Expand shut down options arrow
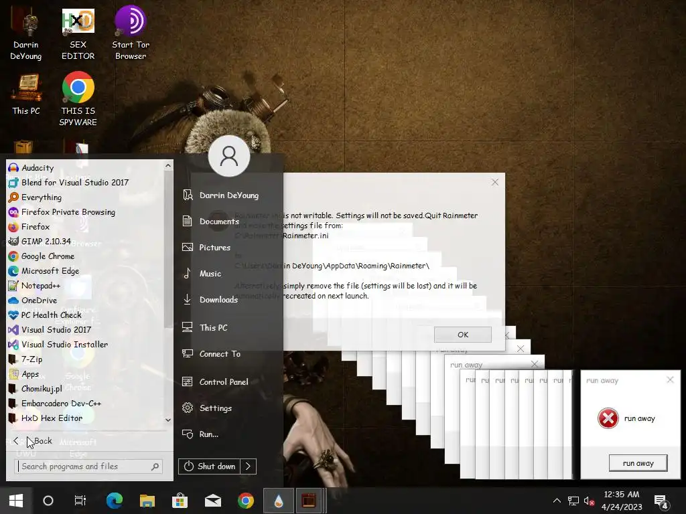The height and width of the screenshot is (514, 686). coord(248,466)
